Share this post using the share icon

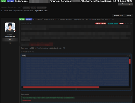pos(125,23)
